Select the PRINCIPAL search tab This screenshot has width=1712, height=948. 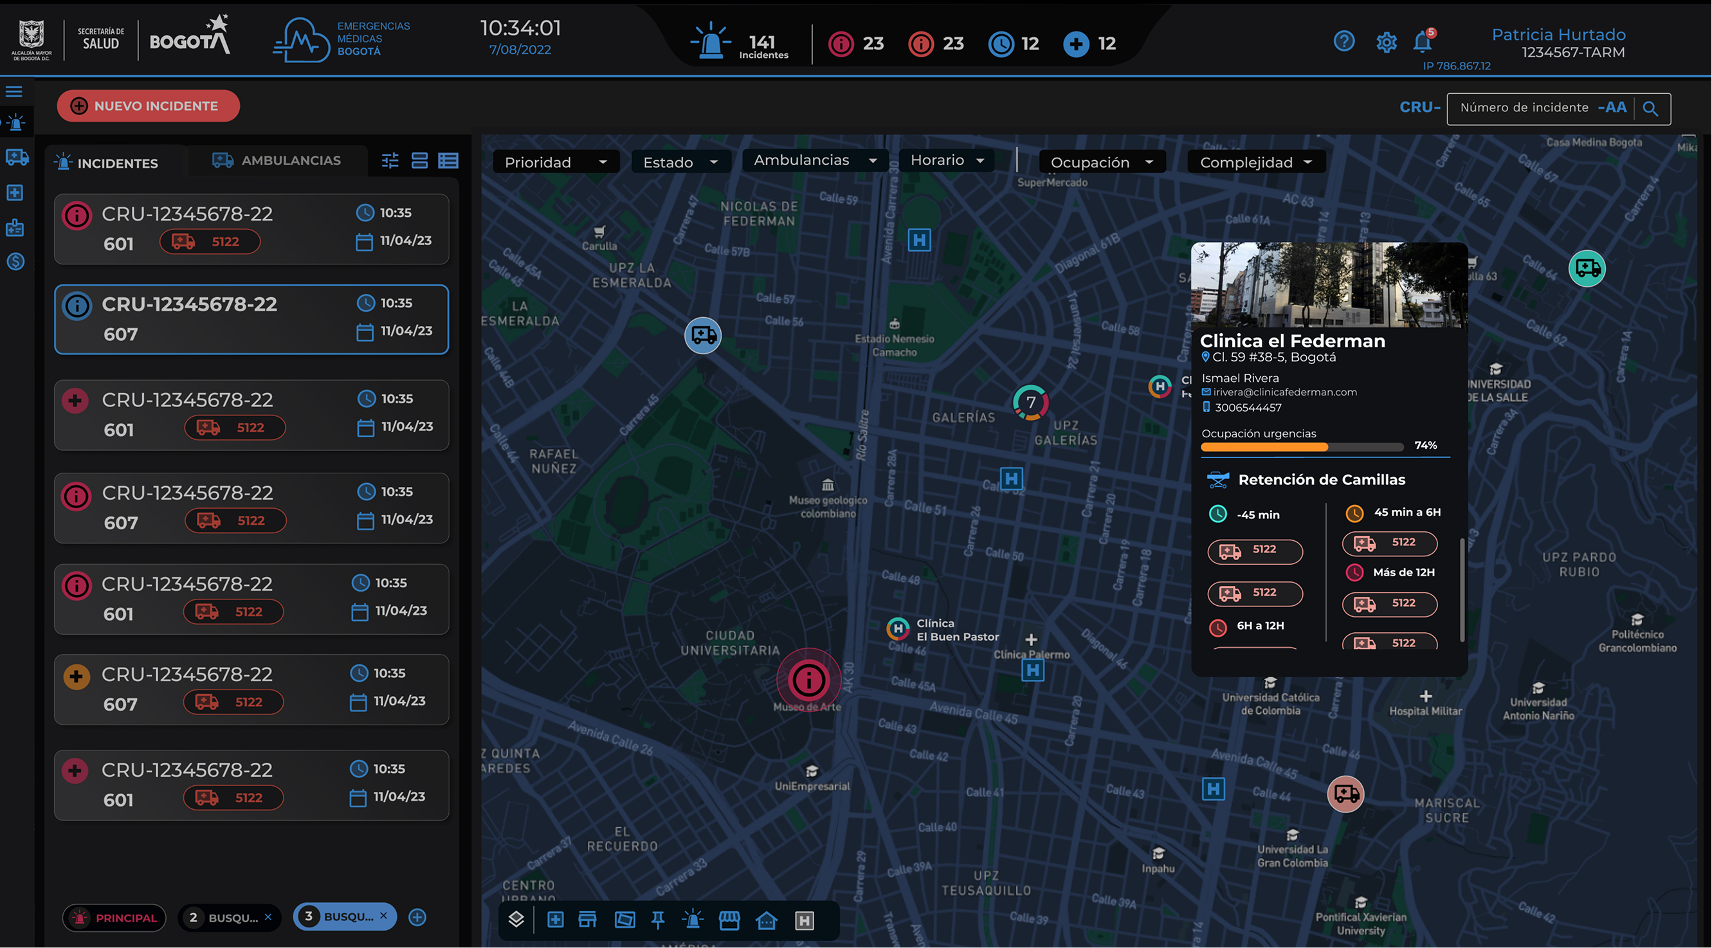[114, 917]
